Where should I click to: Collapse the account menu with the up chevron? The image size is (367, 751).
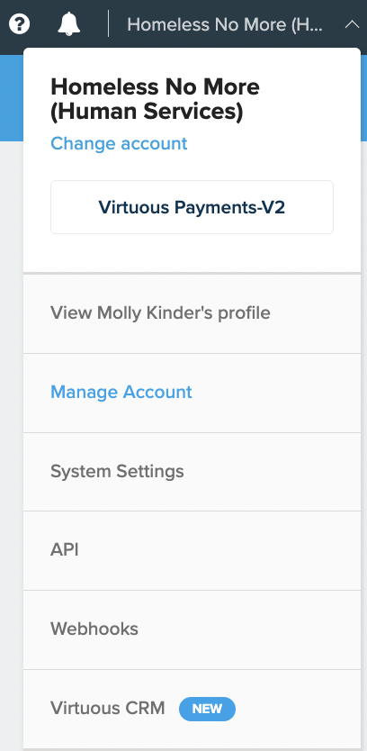click(352, 24)
